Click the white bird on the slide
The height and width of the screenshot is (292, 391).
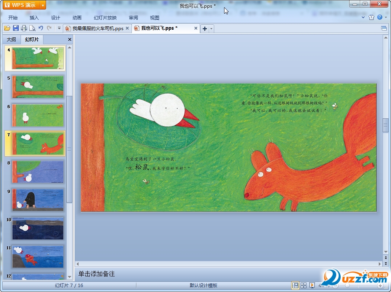tap(164, 111)
